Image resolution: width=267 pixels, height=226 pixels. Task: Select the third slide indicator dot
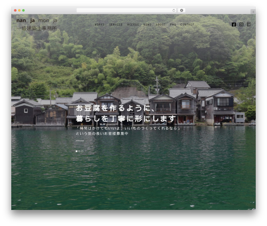pyautogui.click(x=82, y=151)
